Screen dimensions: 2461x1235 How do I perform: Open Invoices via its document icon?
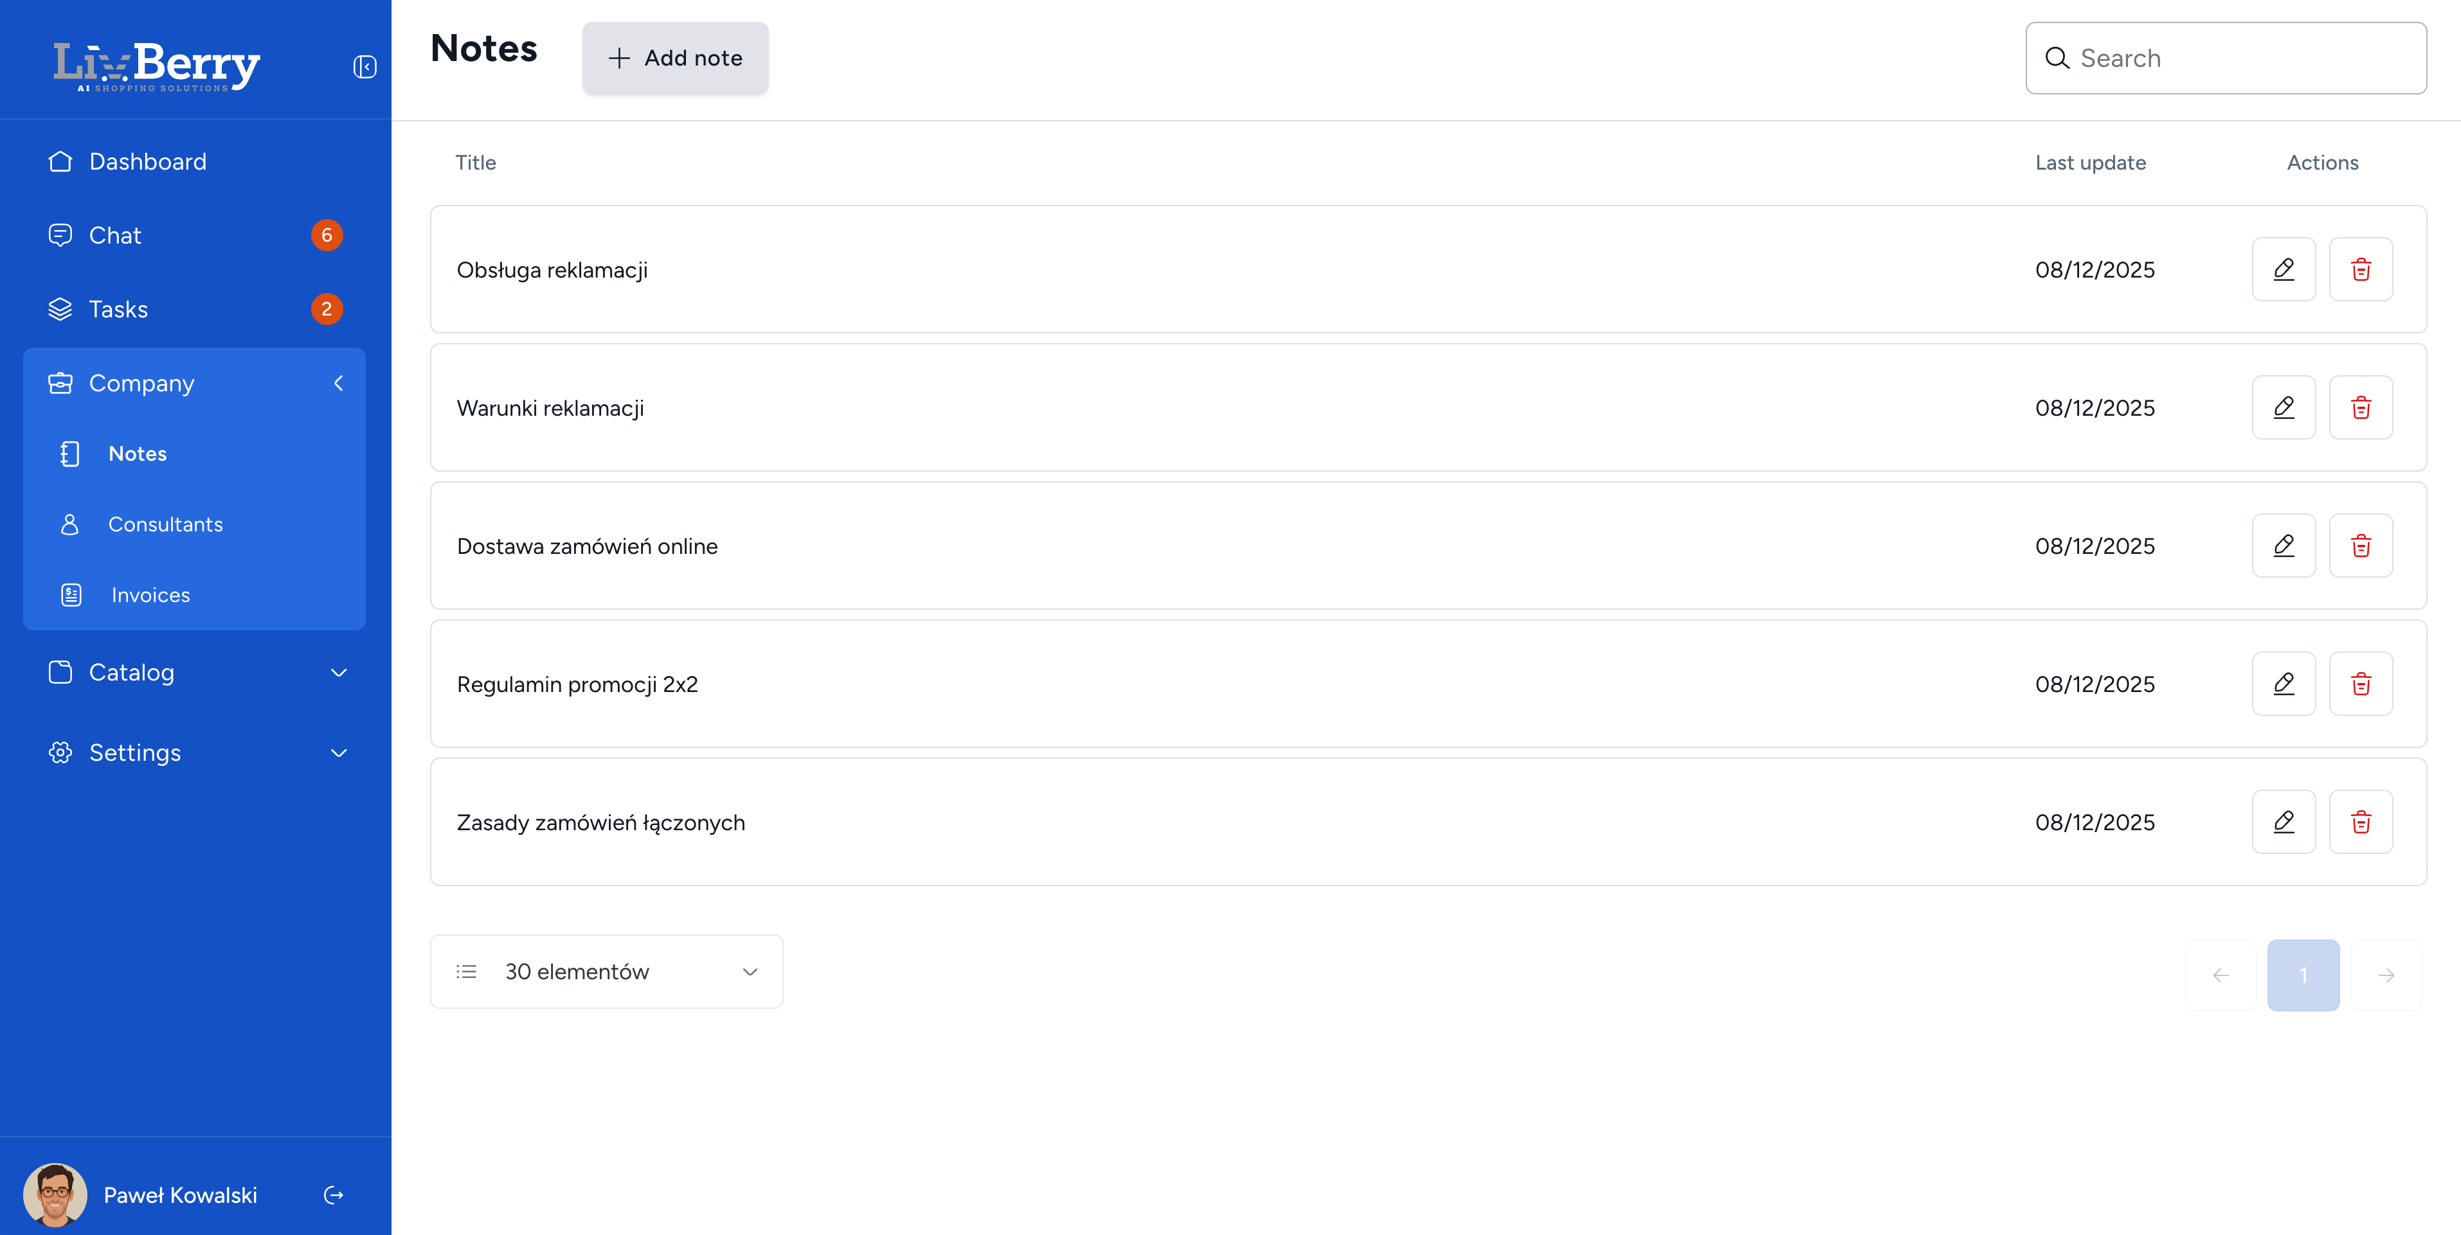[71, 594]
